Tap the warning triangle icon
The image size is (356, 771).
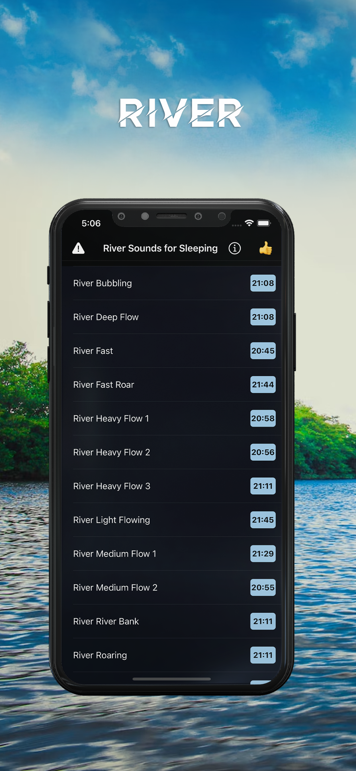click(78, 248)
